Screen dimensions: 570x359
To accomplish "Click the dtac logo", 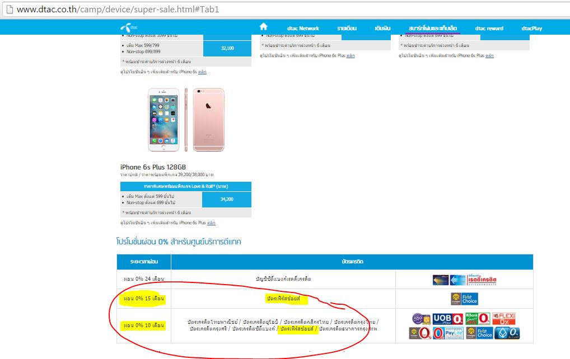I will click(x=129, y=27).
